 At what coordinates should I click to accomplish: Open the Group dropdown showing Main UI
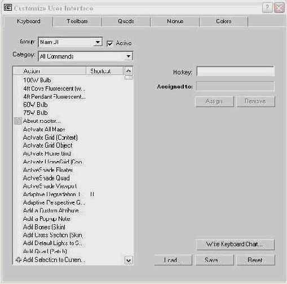point(70,42)
